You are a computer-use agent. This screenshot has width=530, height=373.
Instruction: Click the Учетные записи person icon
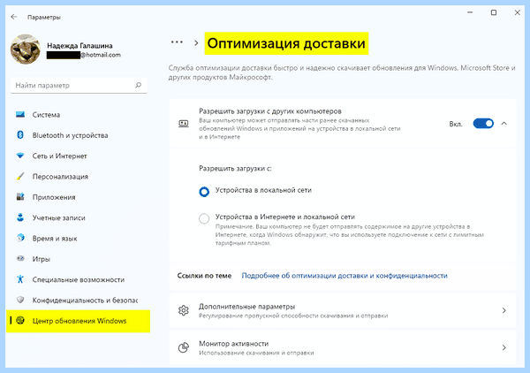point(20,217)
